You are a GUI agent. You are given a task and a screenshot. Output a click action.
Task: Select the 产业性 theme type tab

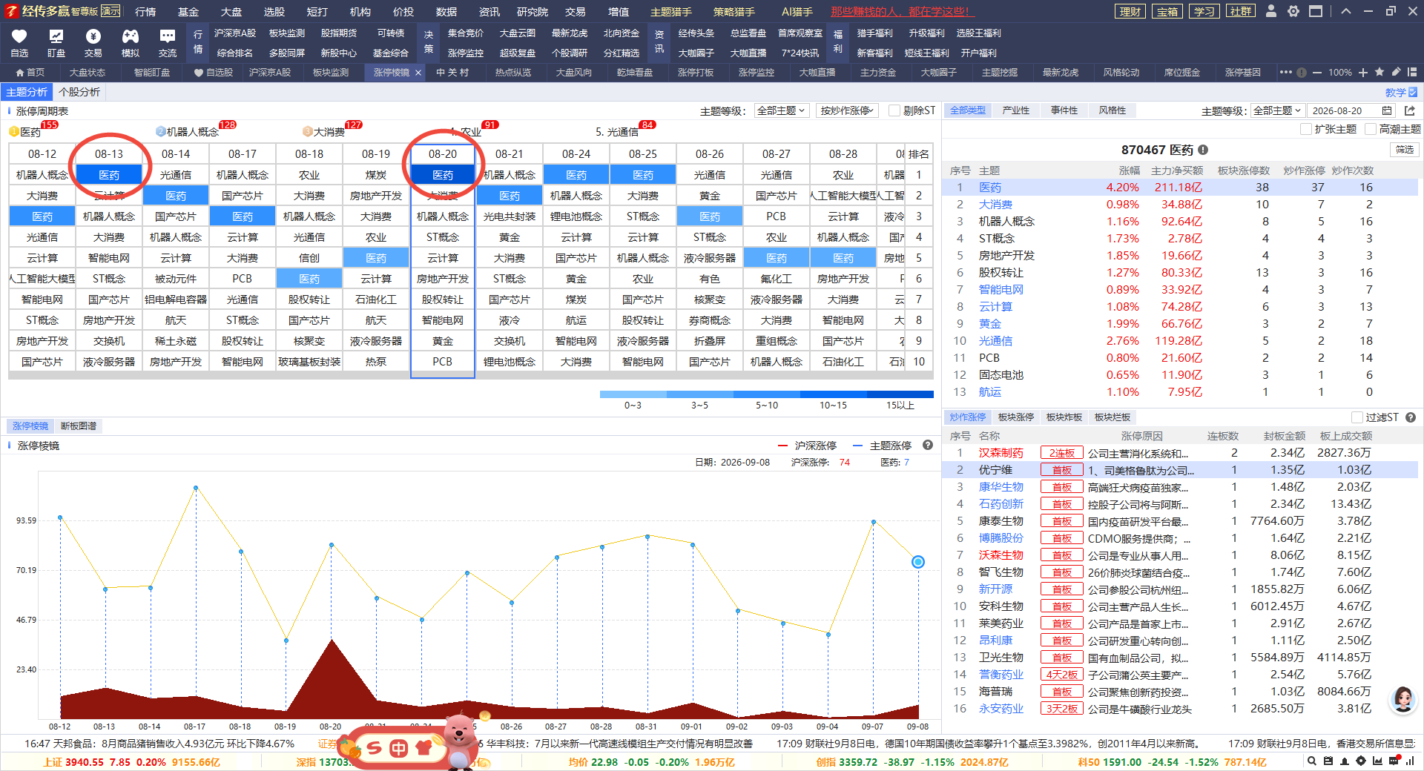coord(1015,110)
